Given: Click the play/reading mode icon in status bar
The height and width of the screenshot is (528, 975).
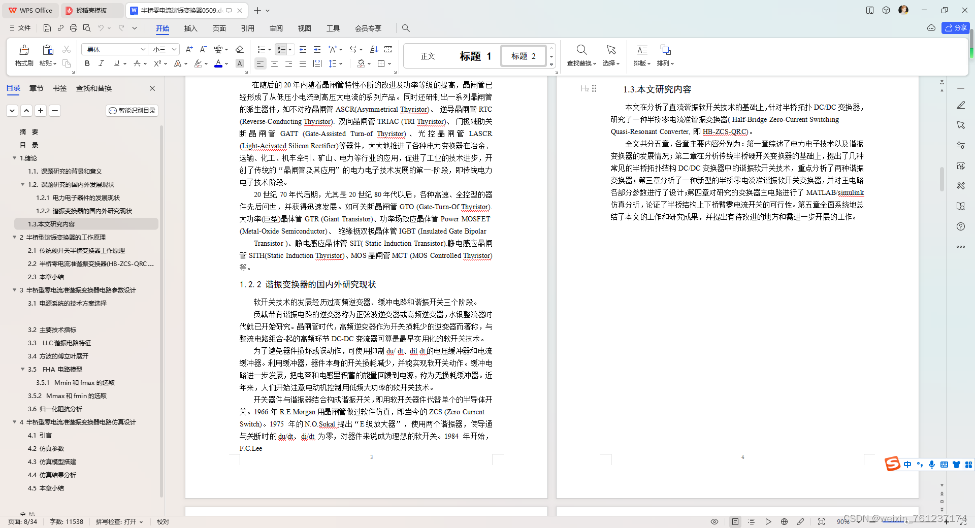Looking at the screenshot, I should (x=768, y=521).
